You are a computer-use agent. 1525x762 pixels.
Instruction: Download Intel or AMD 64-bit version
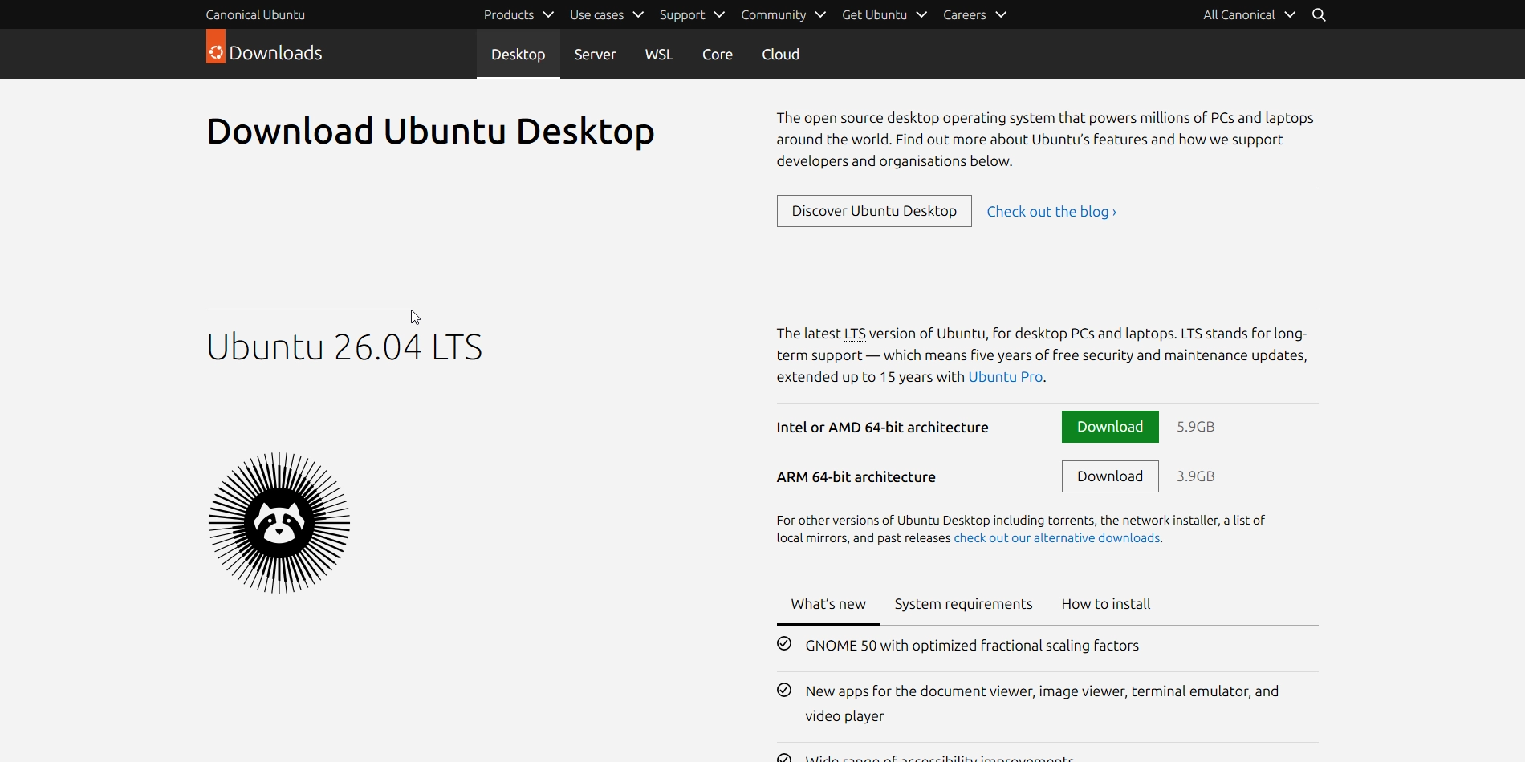point(1110,427)
